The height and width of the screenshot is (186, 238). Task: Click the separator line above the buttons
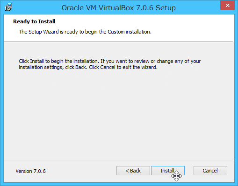(118, 160)
